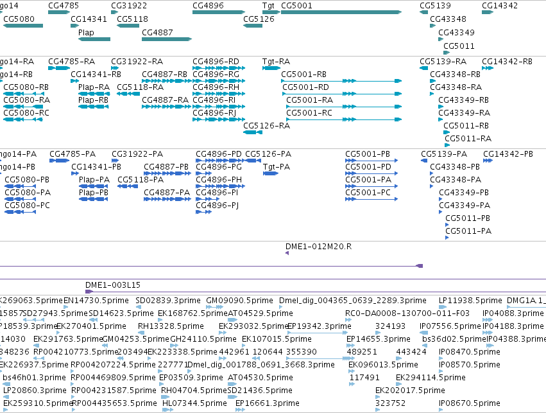
Task: Select the CG31922-RA transcript label
Action: point(137,62)
